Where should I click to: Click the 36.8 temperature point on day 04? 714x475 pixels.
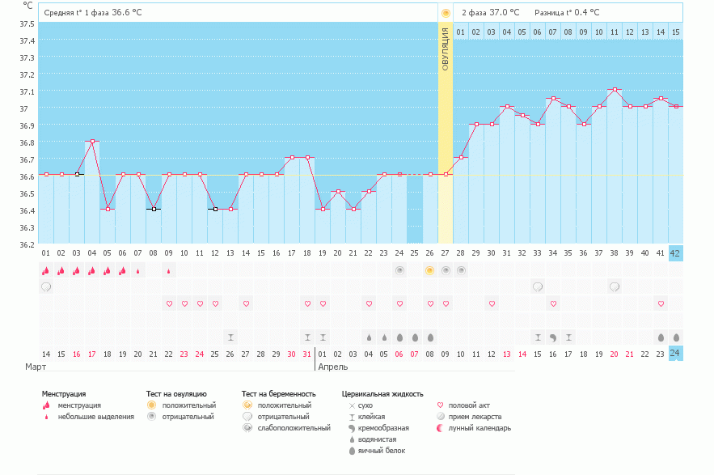(x=92, y=141)
